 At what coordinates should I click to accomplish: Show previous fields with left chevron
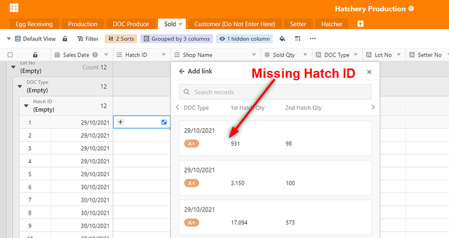click(178, 107)
